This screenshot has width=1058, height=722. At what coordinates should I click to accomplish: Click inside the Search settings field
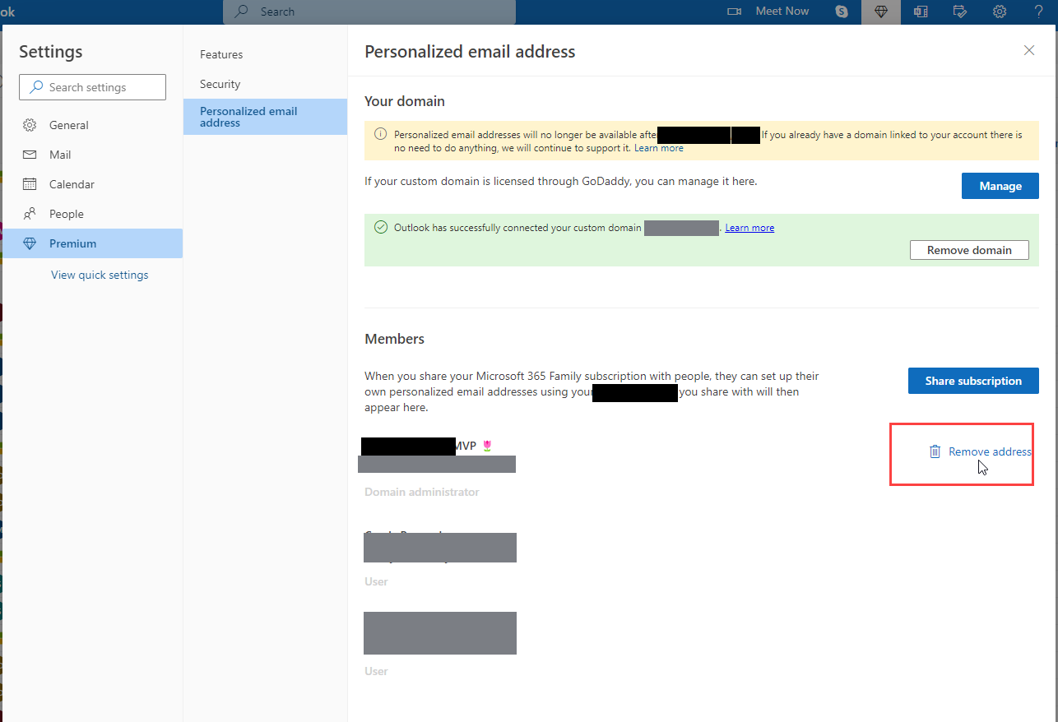(90, 86)
